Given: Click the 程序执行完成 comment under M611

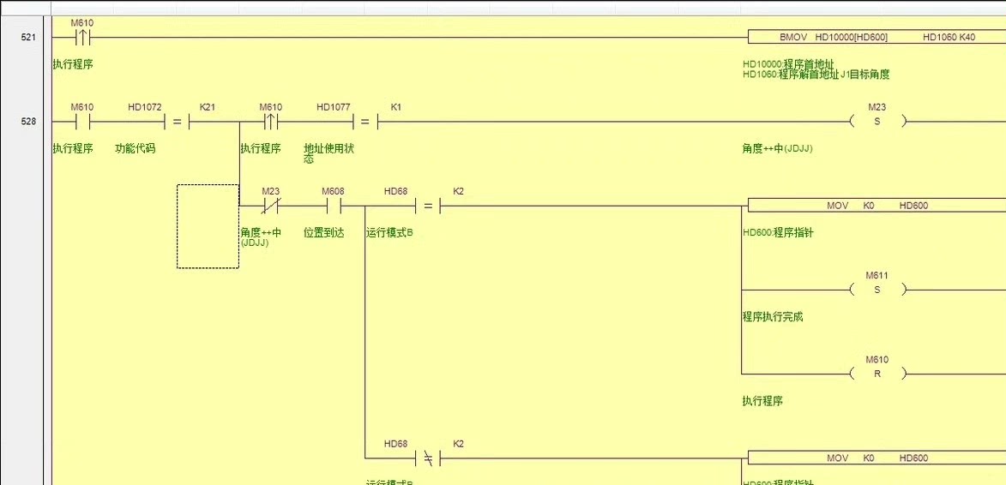Looking at the screenshot, I should [773, 316].
